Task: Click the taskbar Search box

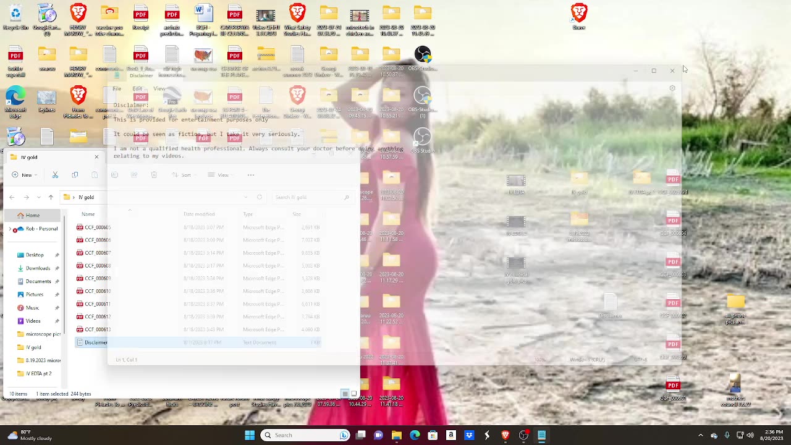Action: (x=305, y=435)
